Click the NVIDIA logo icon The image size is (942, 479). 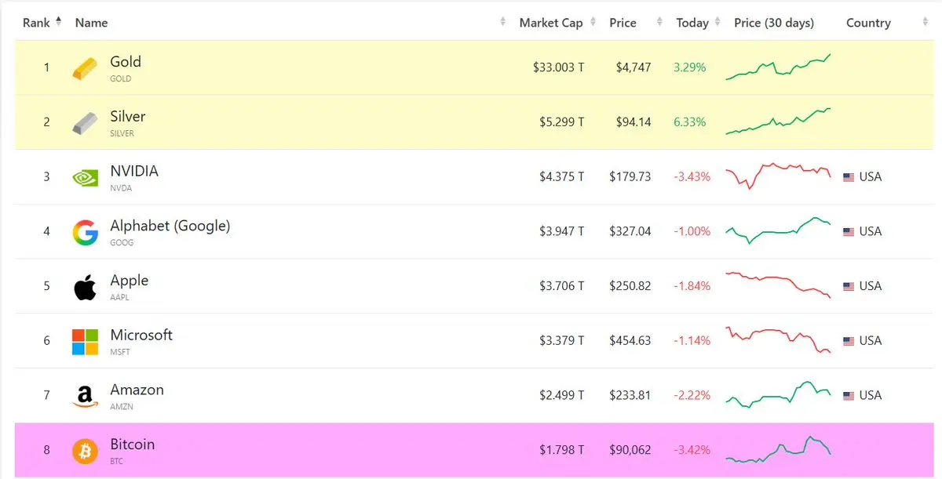pyautogui.click(x=86, y=178)
